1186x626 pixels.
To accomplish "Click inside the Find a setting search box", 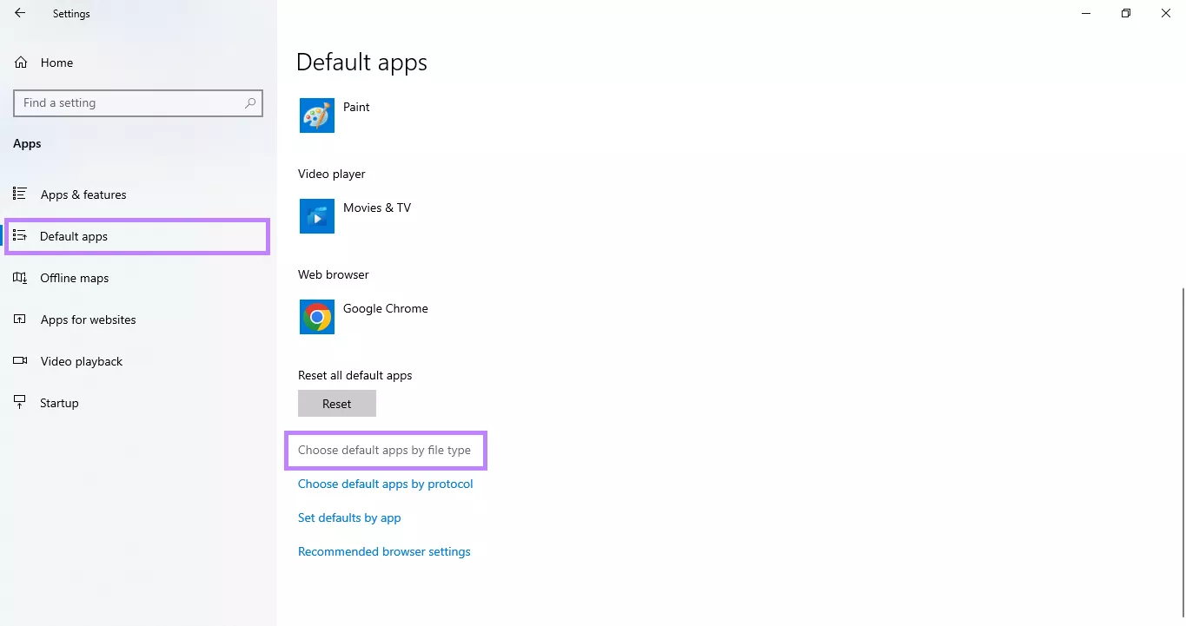I will pyautogui.click(x=122, y=102).
